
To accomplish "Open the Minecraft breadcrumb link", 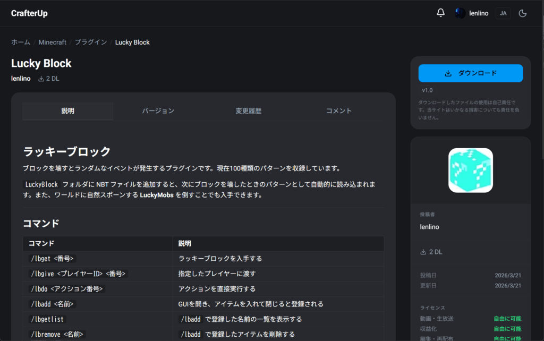I will (52, 42).
